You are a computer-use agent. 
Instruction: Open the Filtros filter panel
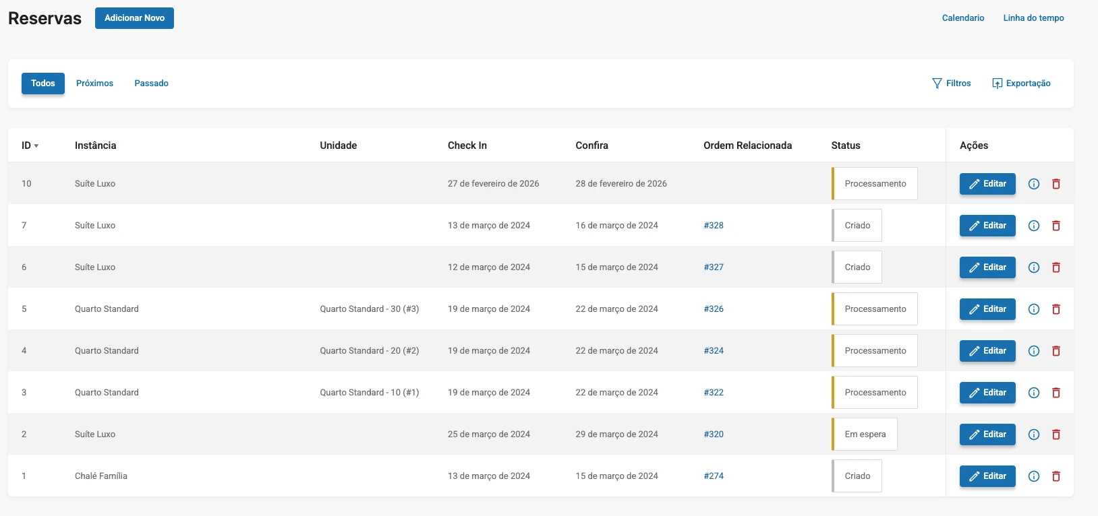coord(952,84)
